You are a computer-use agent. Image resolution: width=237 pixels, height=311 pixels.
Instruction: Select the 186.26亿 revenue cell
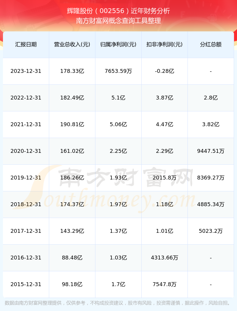pos(72,178)
